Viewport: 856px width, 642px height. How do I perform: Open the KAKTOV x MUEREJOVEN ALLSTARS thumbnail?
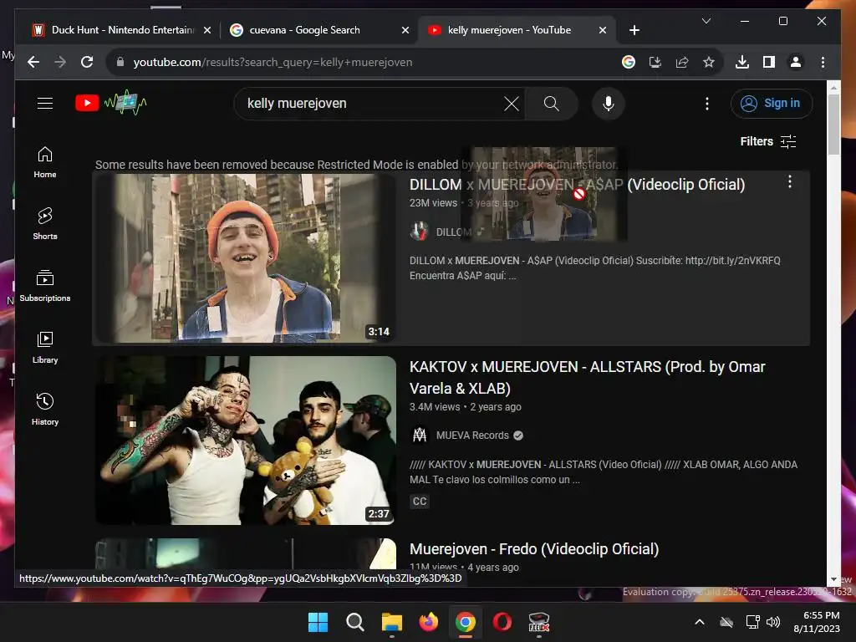245,441
